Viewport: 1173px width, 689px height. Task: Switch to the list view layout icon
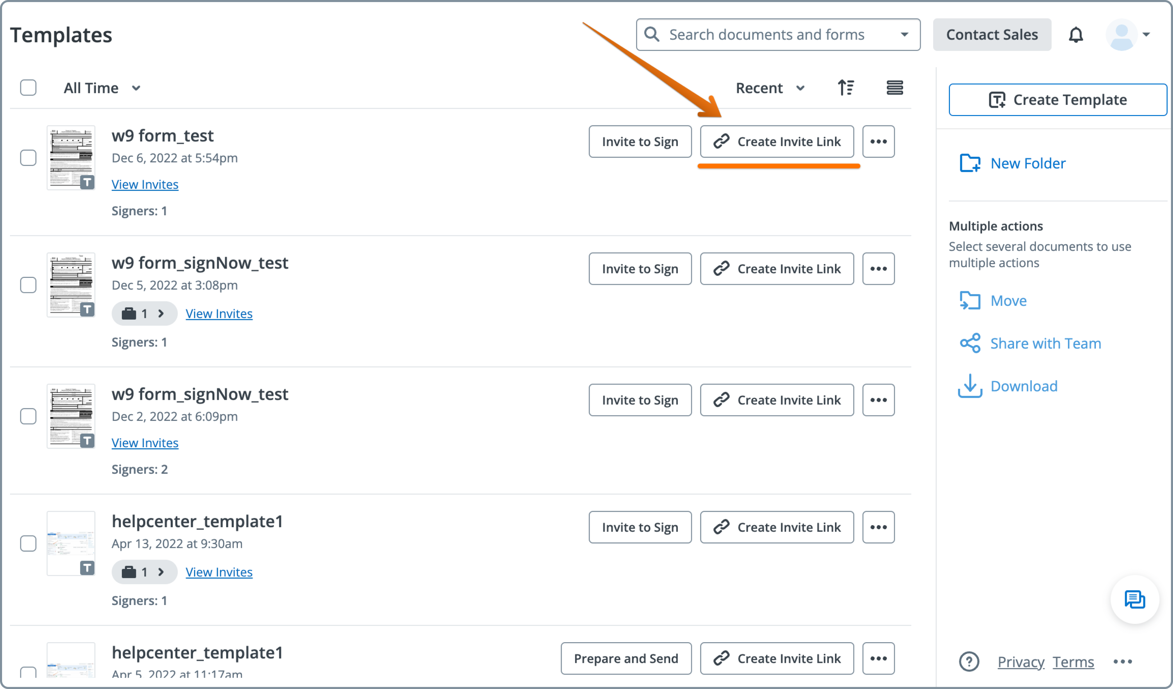point(894,87)
